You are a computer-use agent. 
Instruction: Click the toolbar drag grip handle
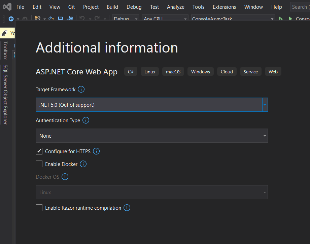4,19
